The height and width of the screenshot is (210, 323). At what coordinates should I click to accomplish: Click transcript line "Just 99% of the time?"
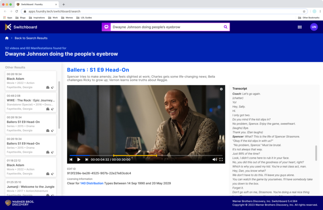point(246,154)
